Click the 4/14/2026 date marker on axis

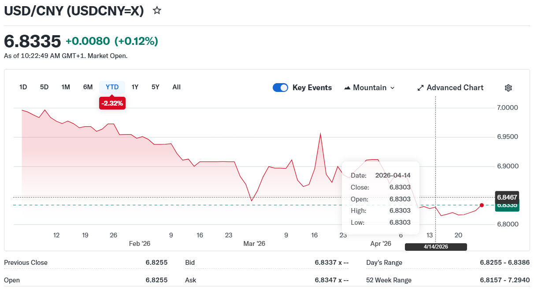435,247
